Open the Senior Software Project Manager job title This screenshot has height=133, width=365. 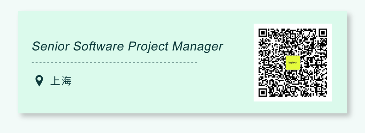(127, 46)
